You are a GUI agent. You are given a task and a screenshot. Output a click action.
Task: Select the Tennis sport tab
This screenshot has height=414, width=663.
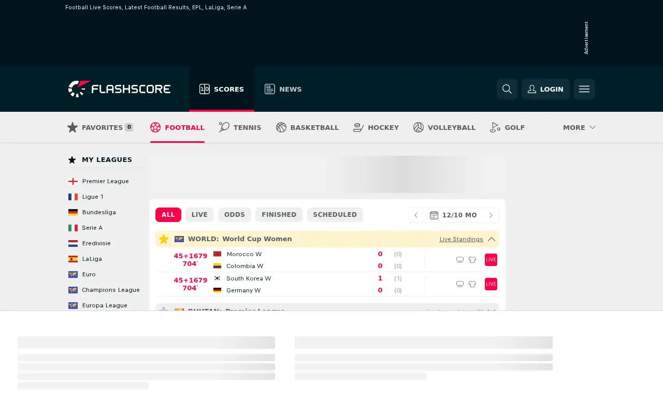click(240, 127)
